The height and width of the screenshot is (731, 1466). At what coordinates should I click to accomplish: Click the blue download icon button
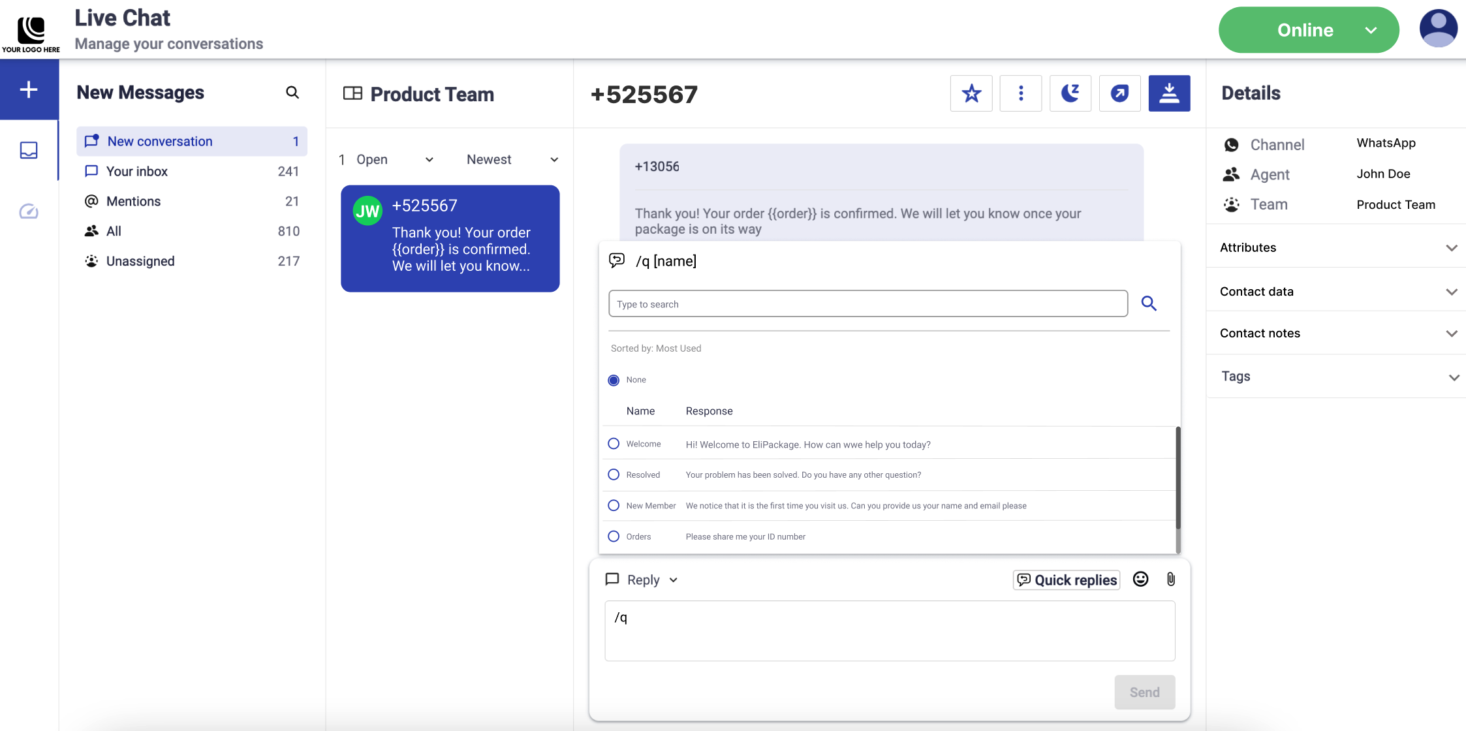pos(1169,93)
